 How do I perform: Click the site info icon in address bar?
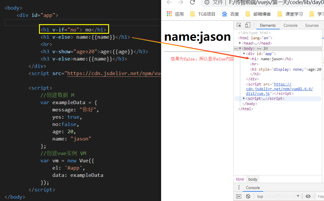[x=207, y=2]
